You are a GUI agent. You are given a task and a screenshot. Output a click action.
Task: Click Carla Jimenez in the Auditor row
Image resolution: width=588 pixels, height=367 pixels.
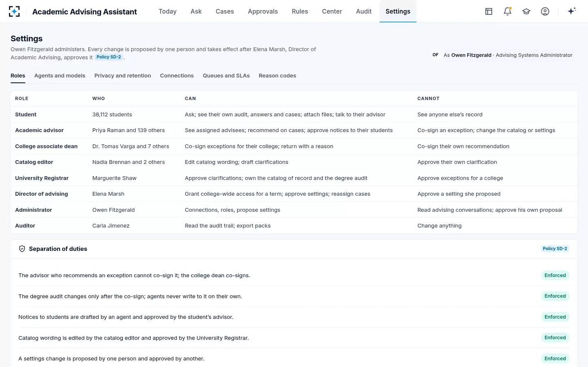[x=111, y=226]
